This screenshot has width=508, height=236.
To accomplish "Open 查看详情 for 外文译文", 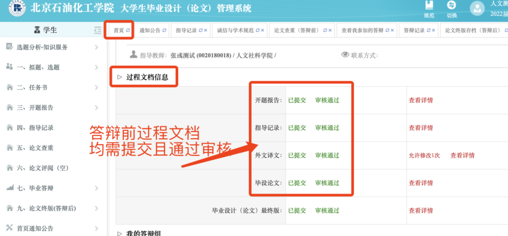I will [462, 155].
